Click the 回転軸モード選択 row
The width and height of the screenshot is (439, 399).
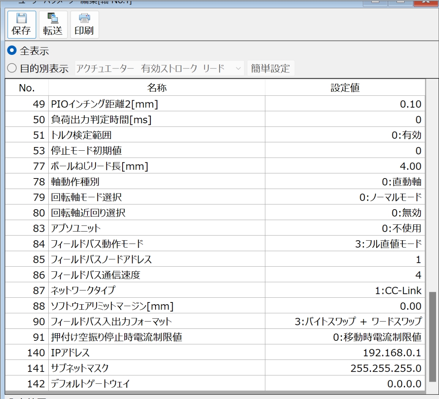point(146,196)
